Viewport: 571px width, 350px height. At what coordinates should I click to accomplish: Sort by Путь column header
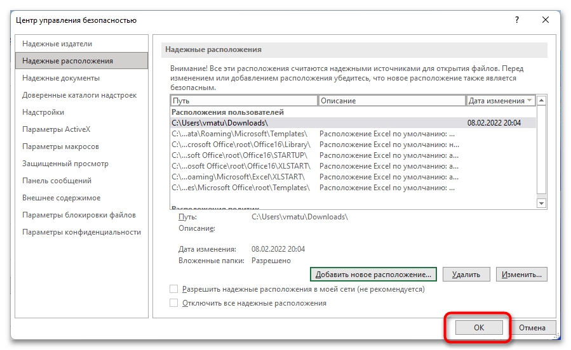click(x=244, y=101)
